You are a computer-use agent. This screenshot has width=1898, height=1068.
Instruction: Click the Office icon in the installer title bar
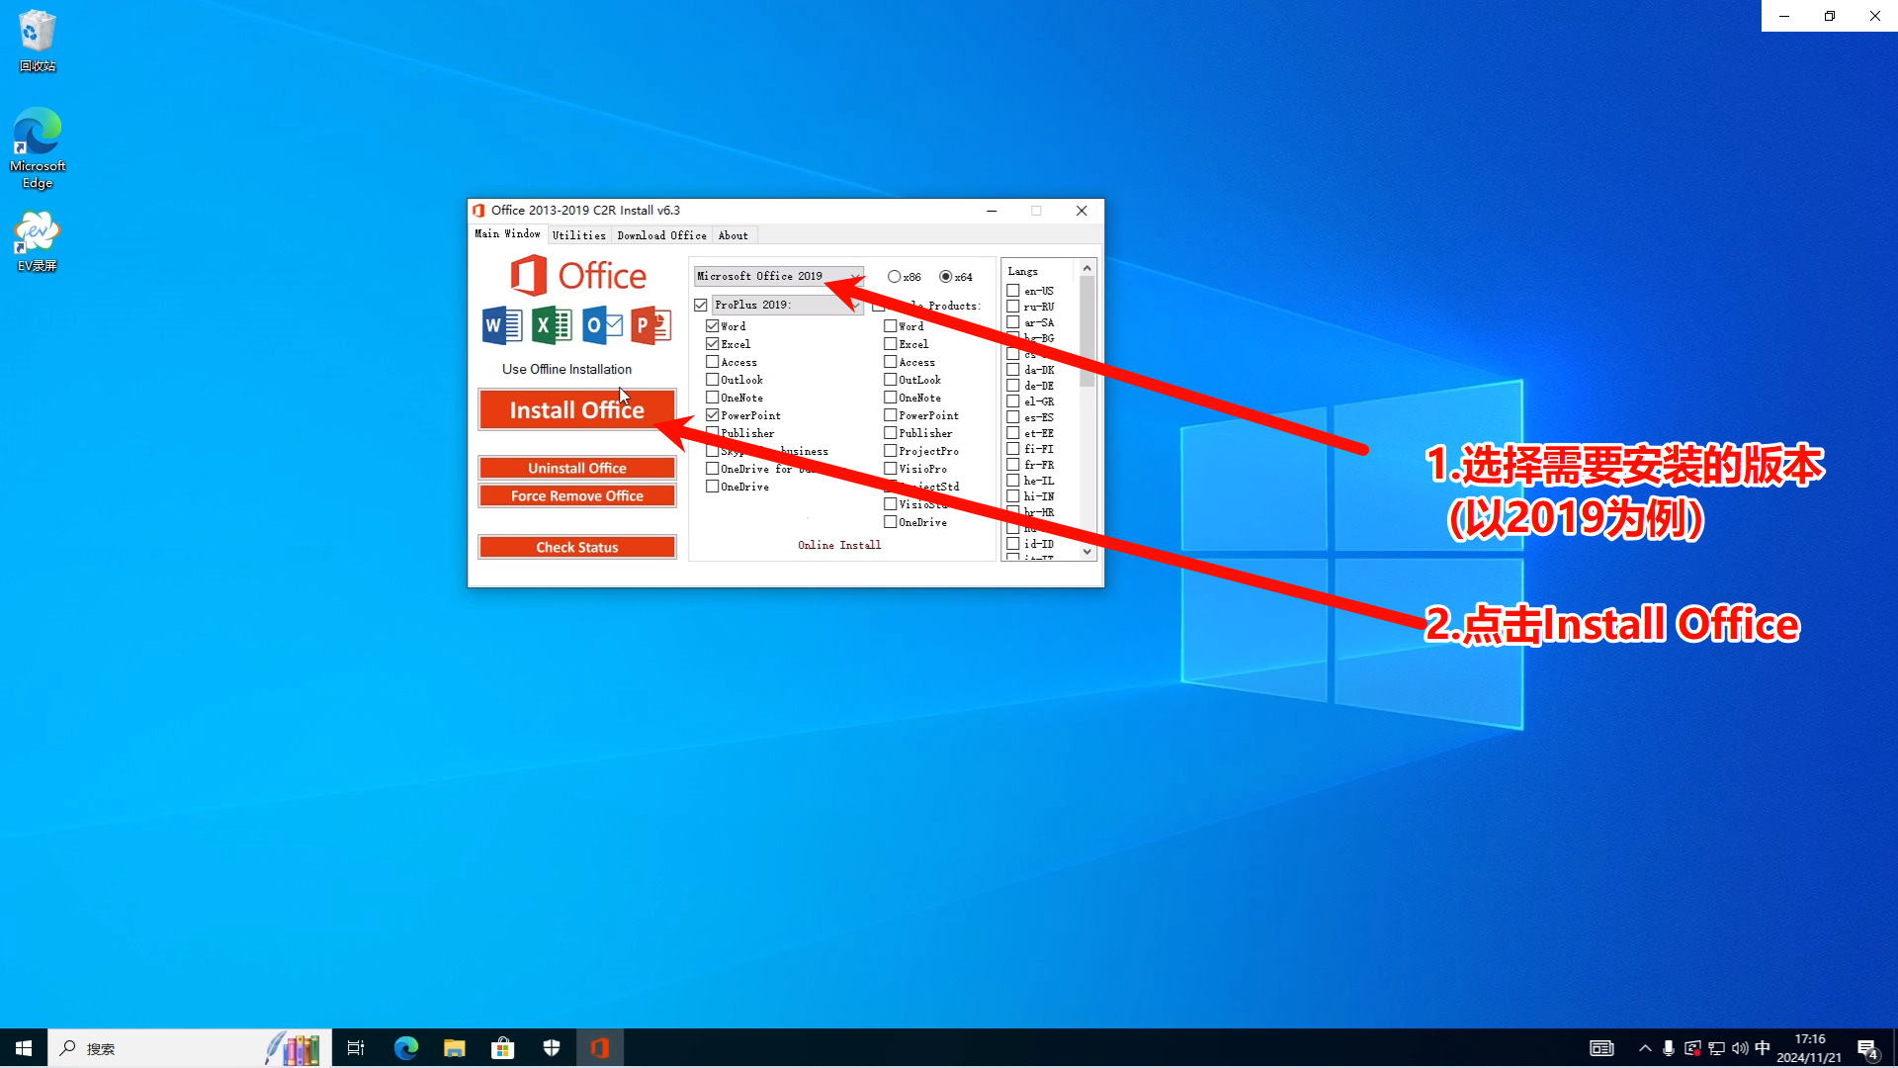(479, 211)
